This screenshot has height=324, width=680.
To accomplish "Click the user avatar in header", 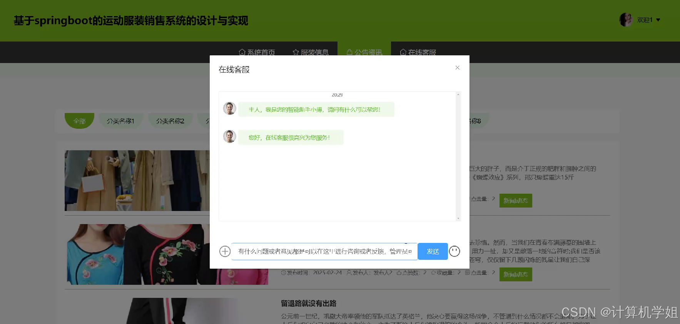I will tap(626, 20).
